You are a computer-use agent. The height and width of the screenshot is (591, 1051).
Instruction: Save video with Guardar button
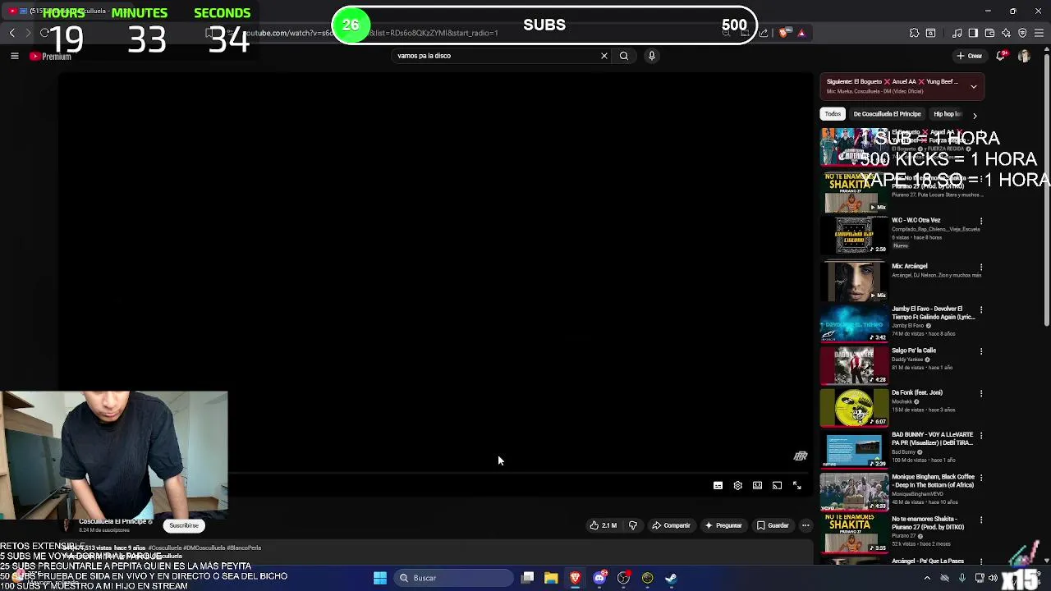pyautogui.click(x=773, y=525)
